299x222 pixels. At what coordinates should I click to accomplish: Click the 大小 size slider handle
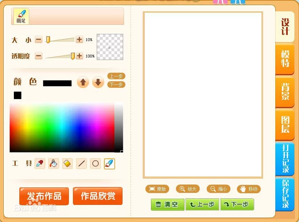pos(48,40)
